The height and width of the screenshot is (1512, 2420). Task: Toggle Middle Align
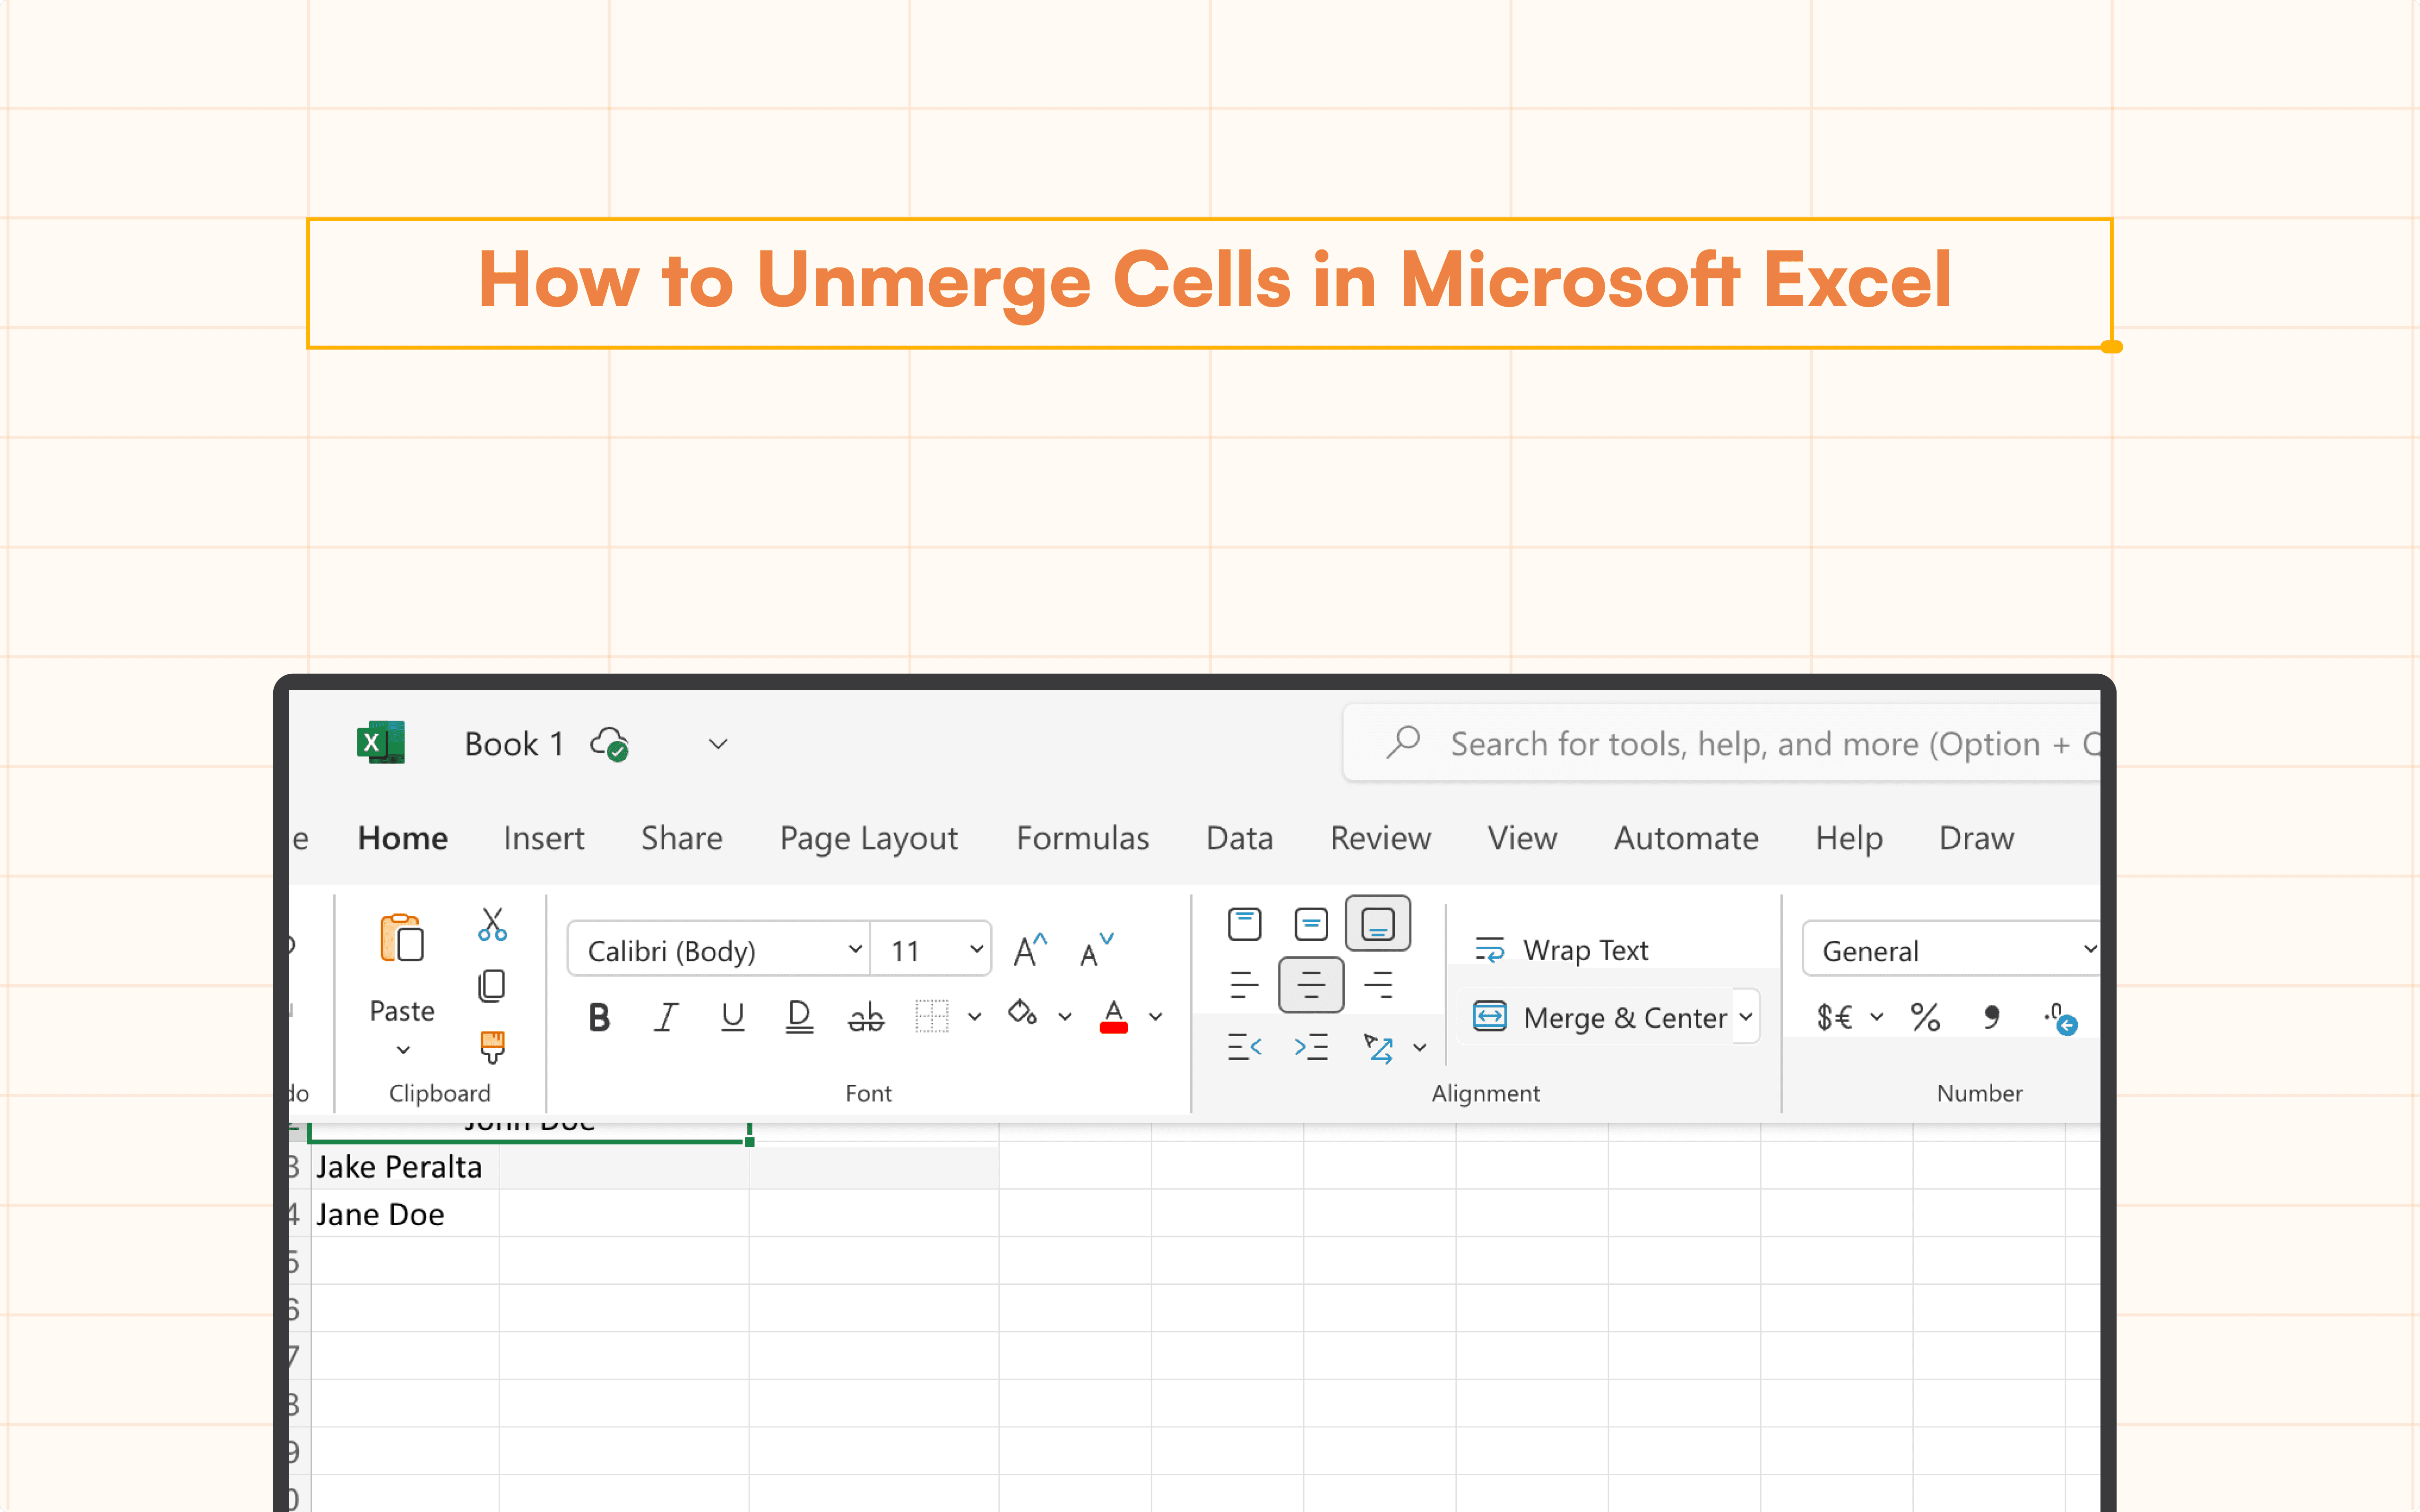tap(1311, 924)
